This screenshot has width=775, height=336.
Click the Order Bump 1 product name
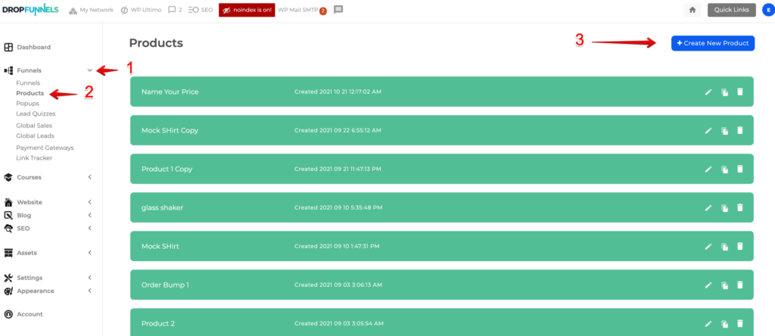[x=165, y=285]
